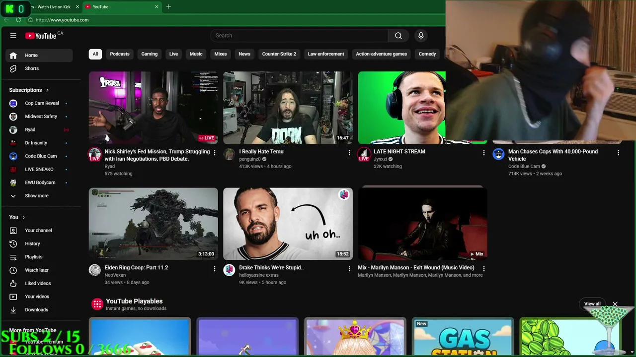Open Your channel page
Screen dimensions: 636x357
click(39, 231)
